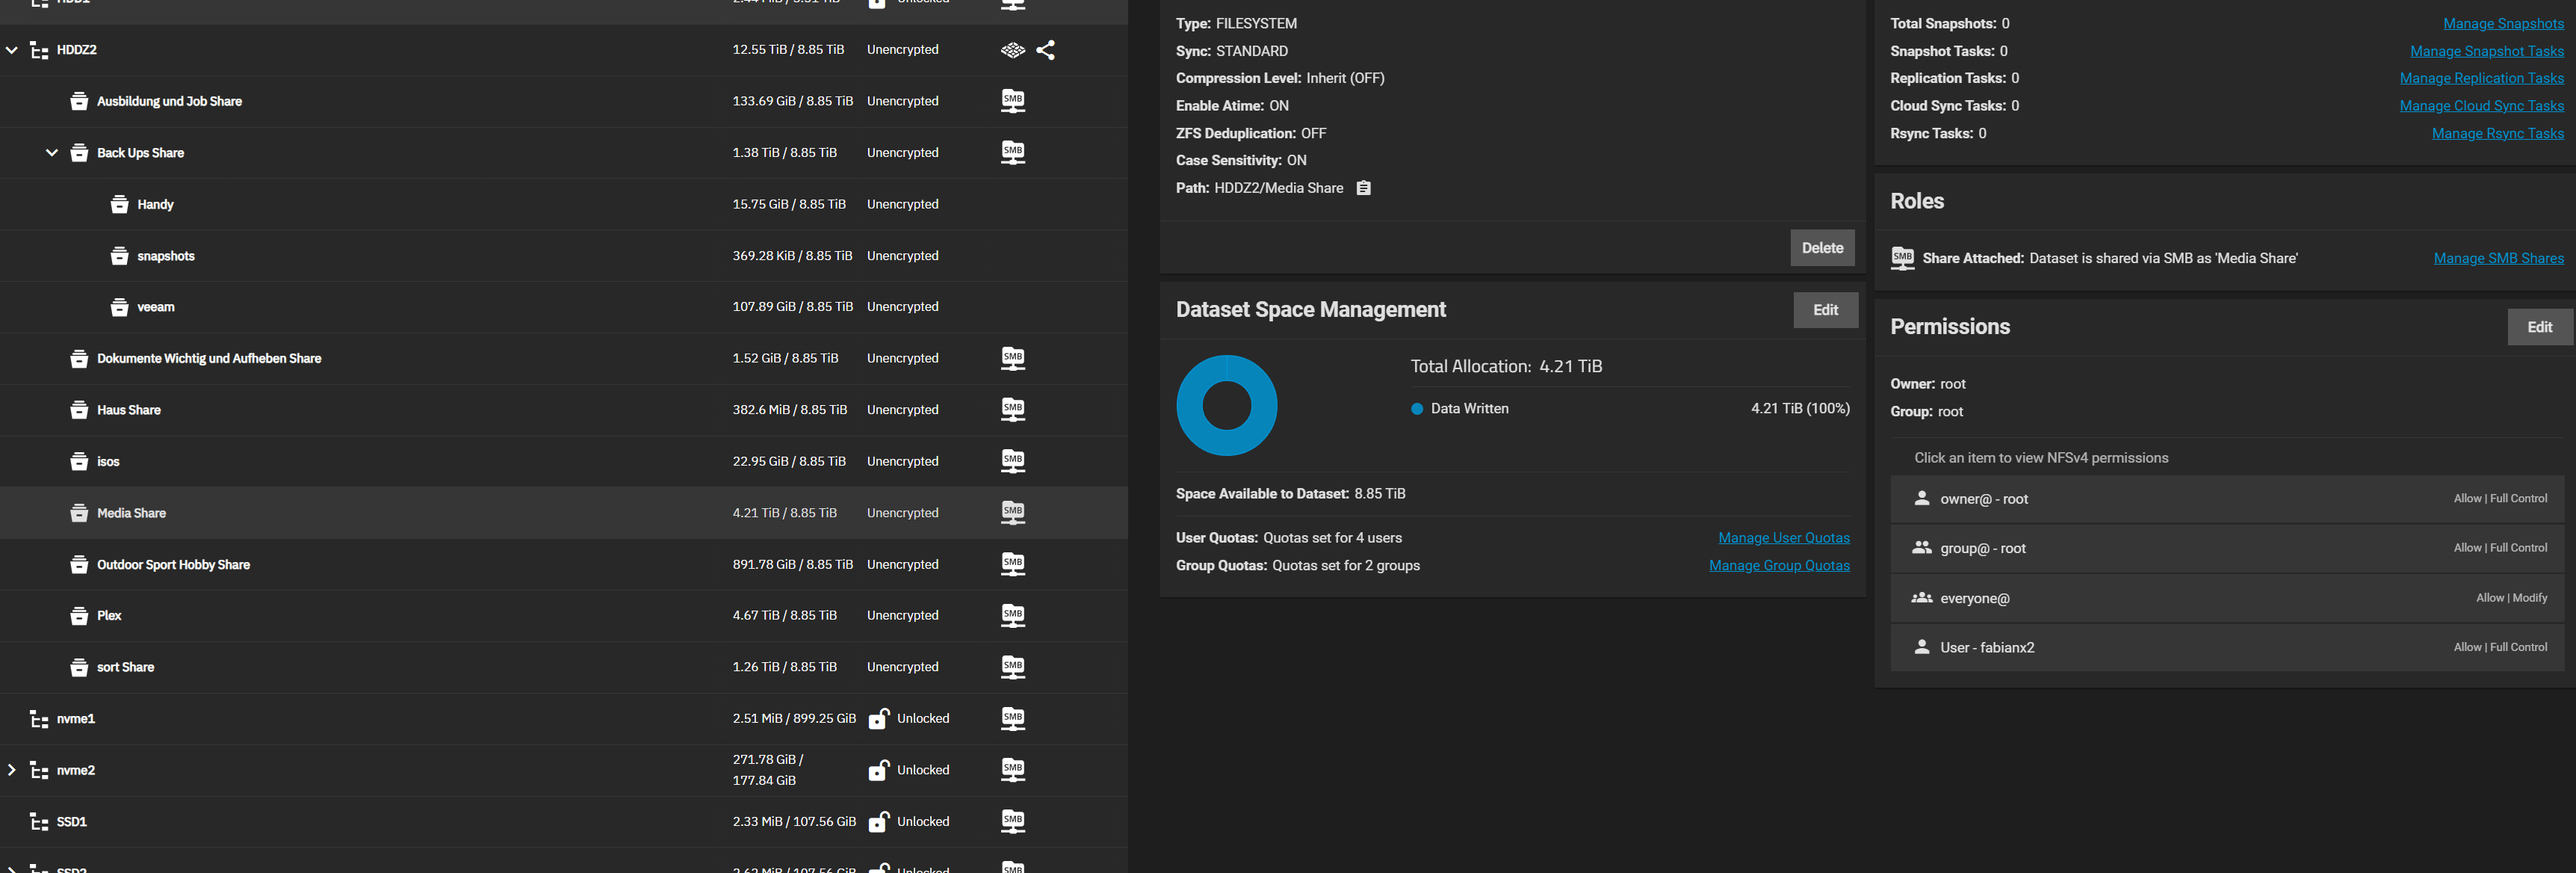Click the SMB Share Attached icon in Roles
This screenshot has height=873, width=2576.
1902,258
